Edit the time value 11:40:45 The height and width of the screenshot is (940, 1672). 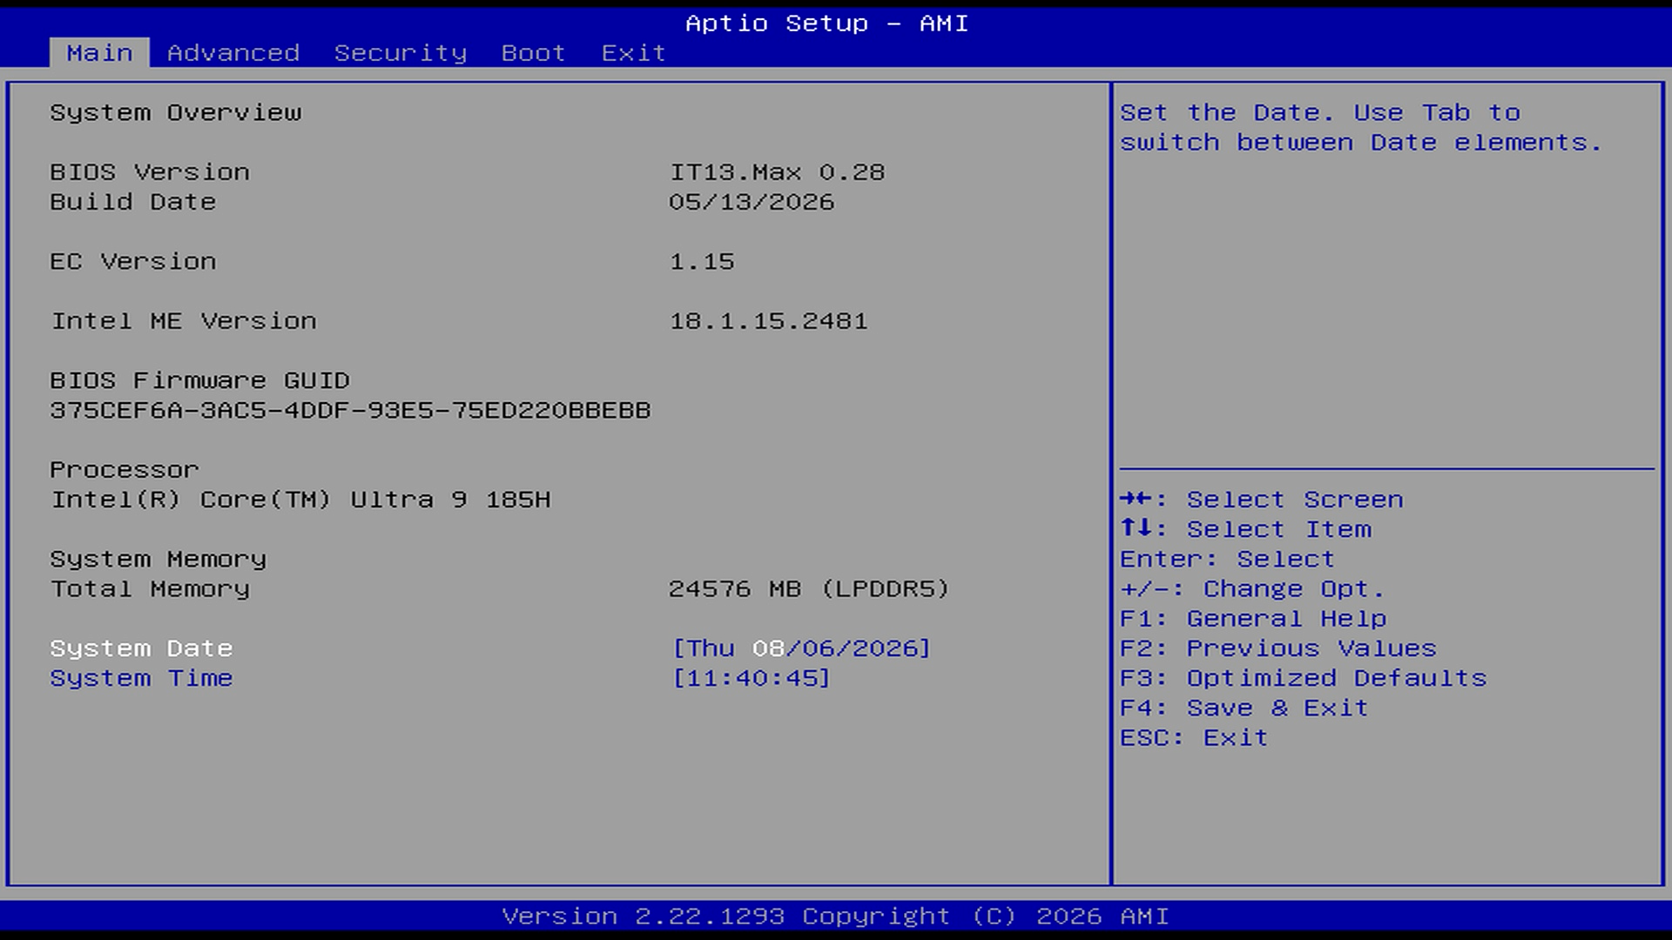(x=751, y=678)
